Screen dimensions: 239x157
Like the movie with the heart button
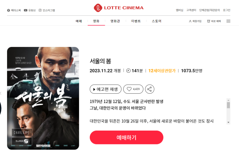[133, 89]
